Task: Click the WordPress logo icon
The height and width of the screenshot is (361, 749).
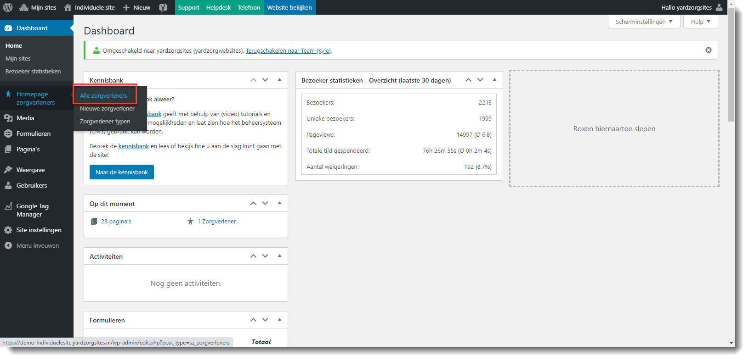Action: (x=8, y=7)
